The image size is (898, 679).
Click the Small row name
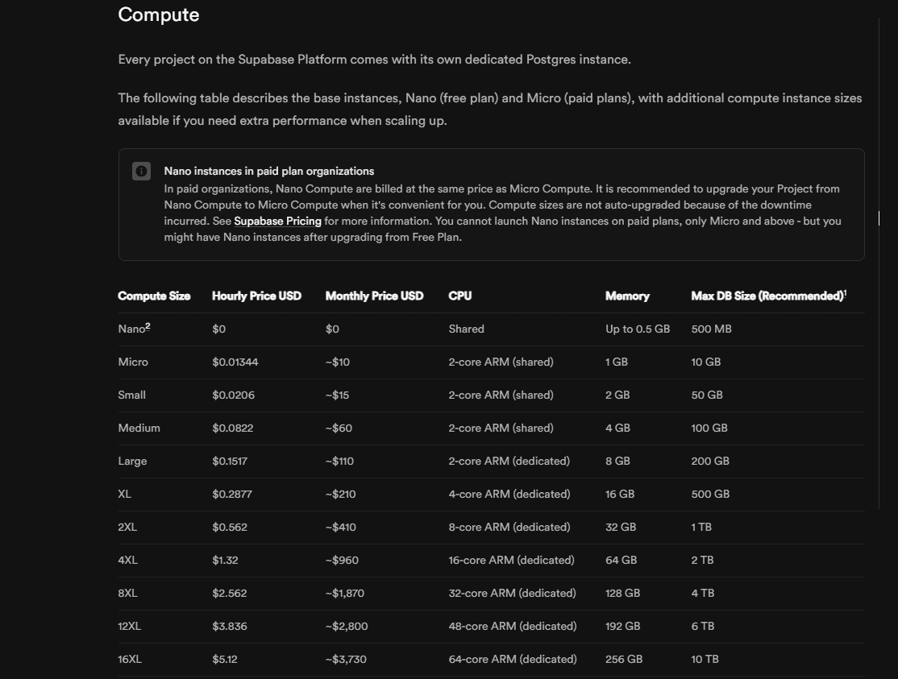(131, 395)
